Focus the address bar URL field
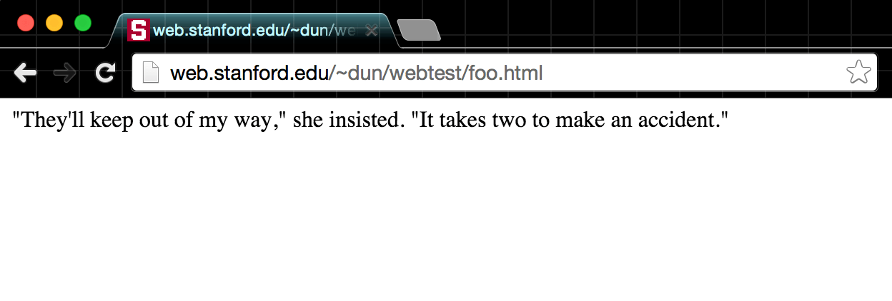 pyautogui.click(x=505, y=73)
